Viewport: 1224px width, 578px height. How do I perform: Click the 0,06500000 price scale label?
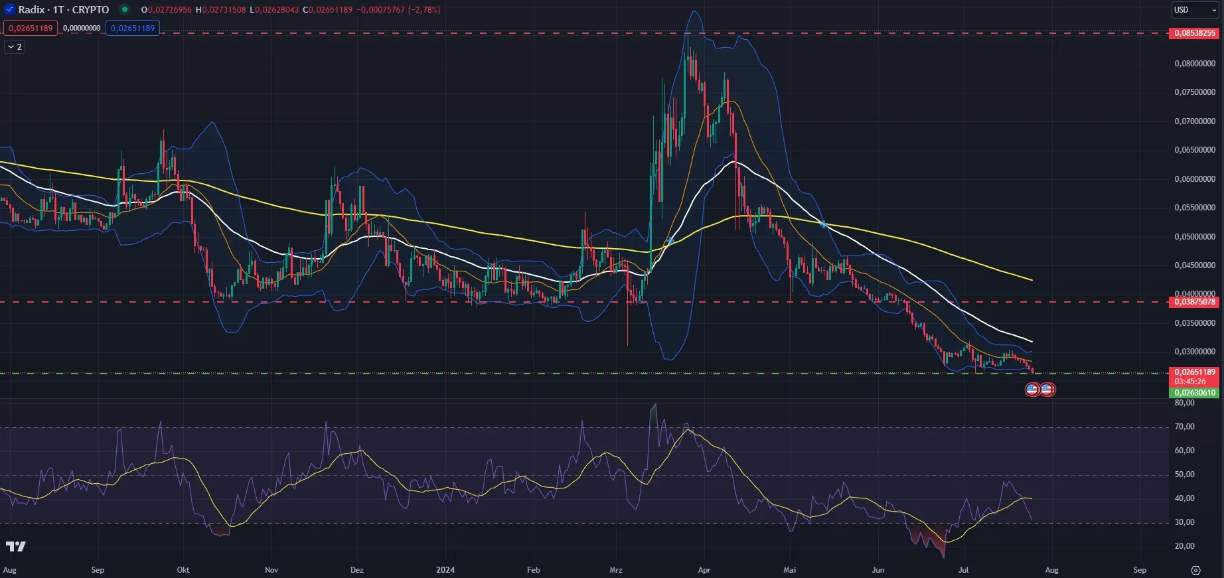[x=1195, y=150]
